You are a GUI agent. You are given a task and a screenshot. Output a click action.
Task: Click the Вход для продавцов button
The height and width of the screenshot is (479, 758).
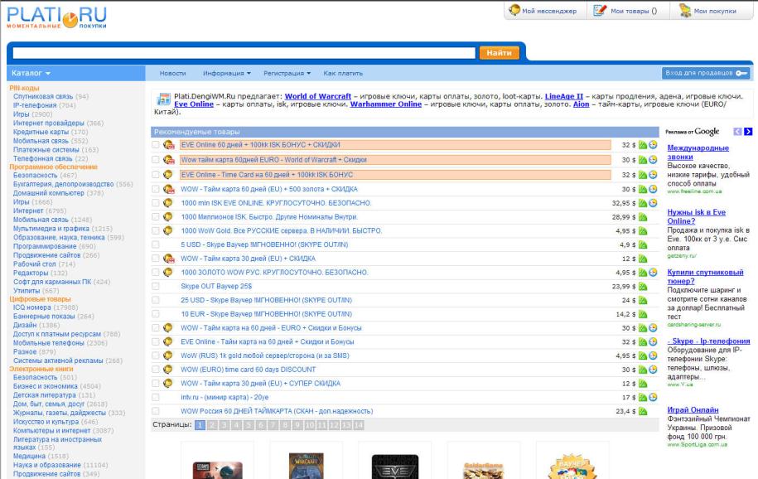[705, 73]
